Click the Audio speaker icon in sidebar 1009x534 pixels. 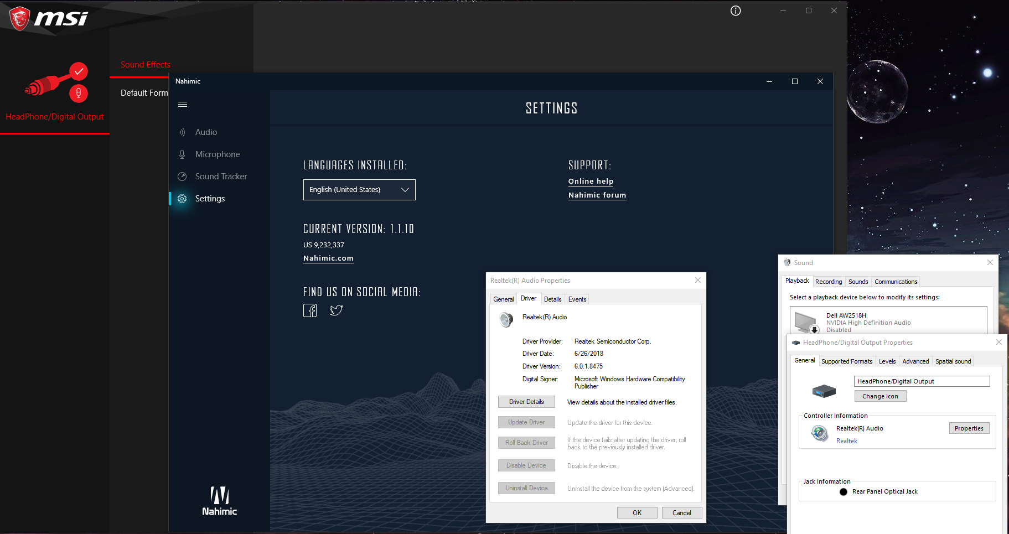[182, 132]
